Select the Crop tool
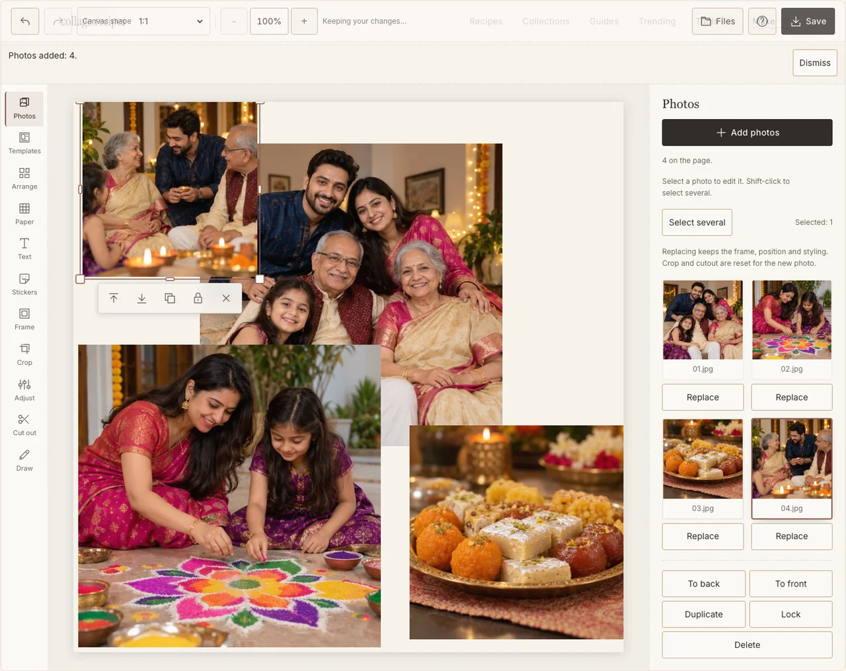Viewport: 846px width, 671px height. tap(24, 355)
